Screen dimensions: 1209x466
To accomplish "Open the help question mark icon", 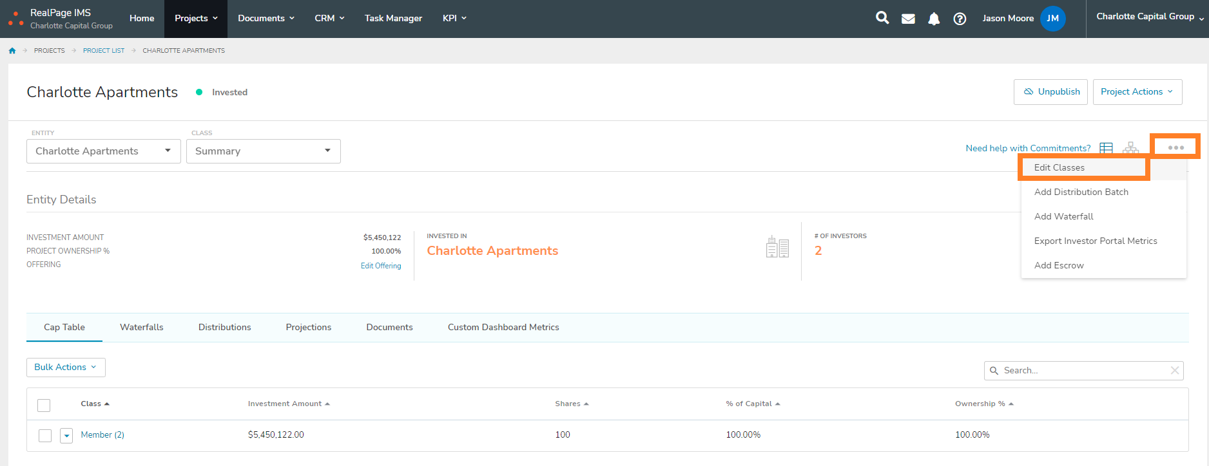I will [x=960, y=19].
